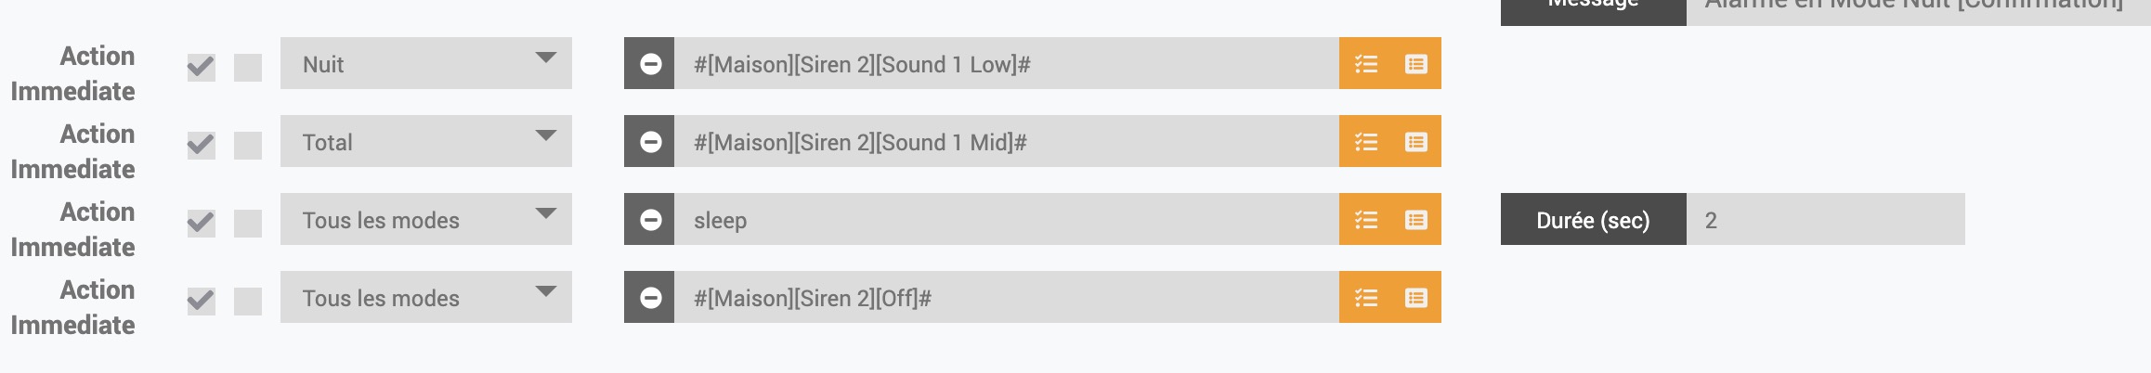Screen dimensions: 2151x373
Task: Open command picker icon for Siren 2 Off
Action: pyautogui.click(x=1415, y=297)
